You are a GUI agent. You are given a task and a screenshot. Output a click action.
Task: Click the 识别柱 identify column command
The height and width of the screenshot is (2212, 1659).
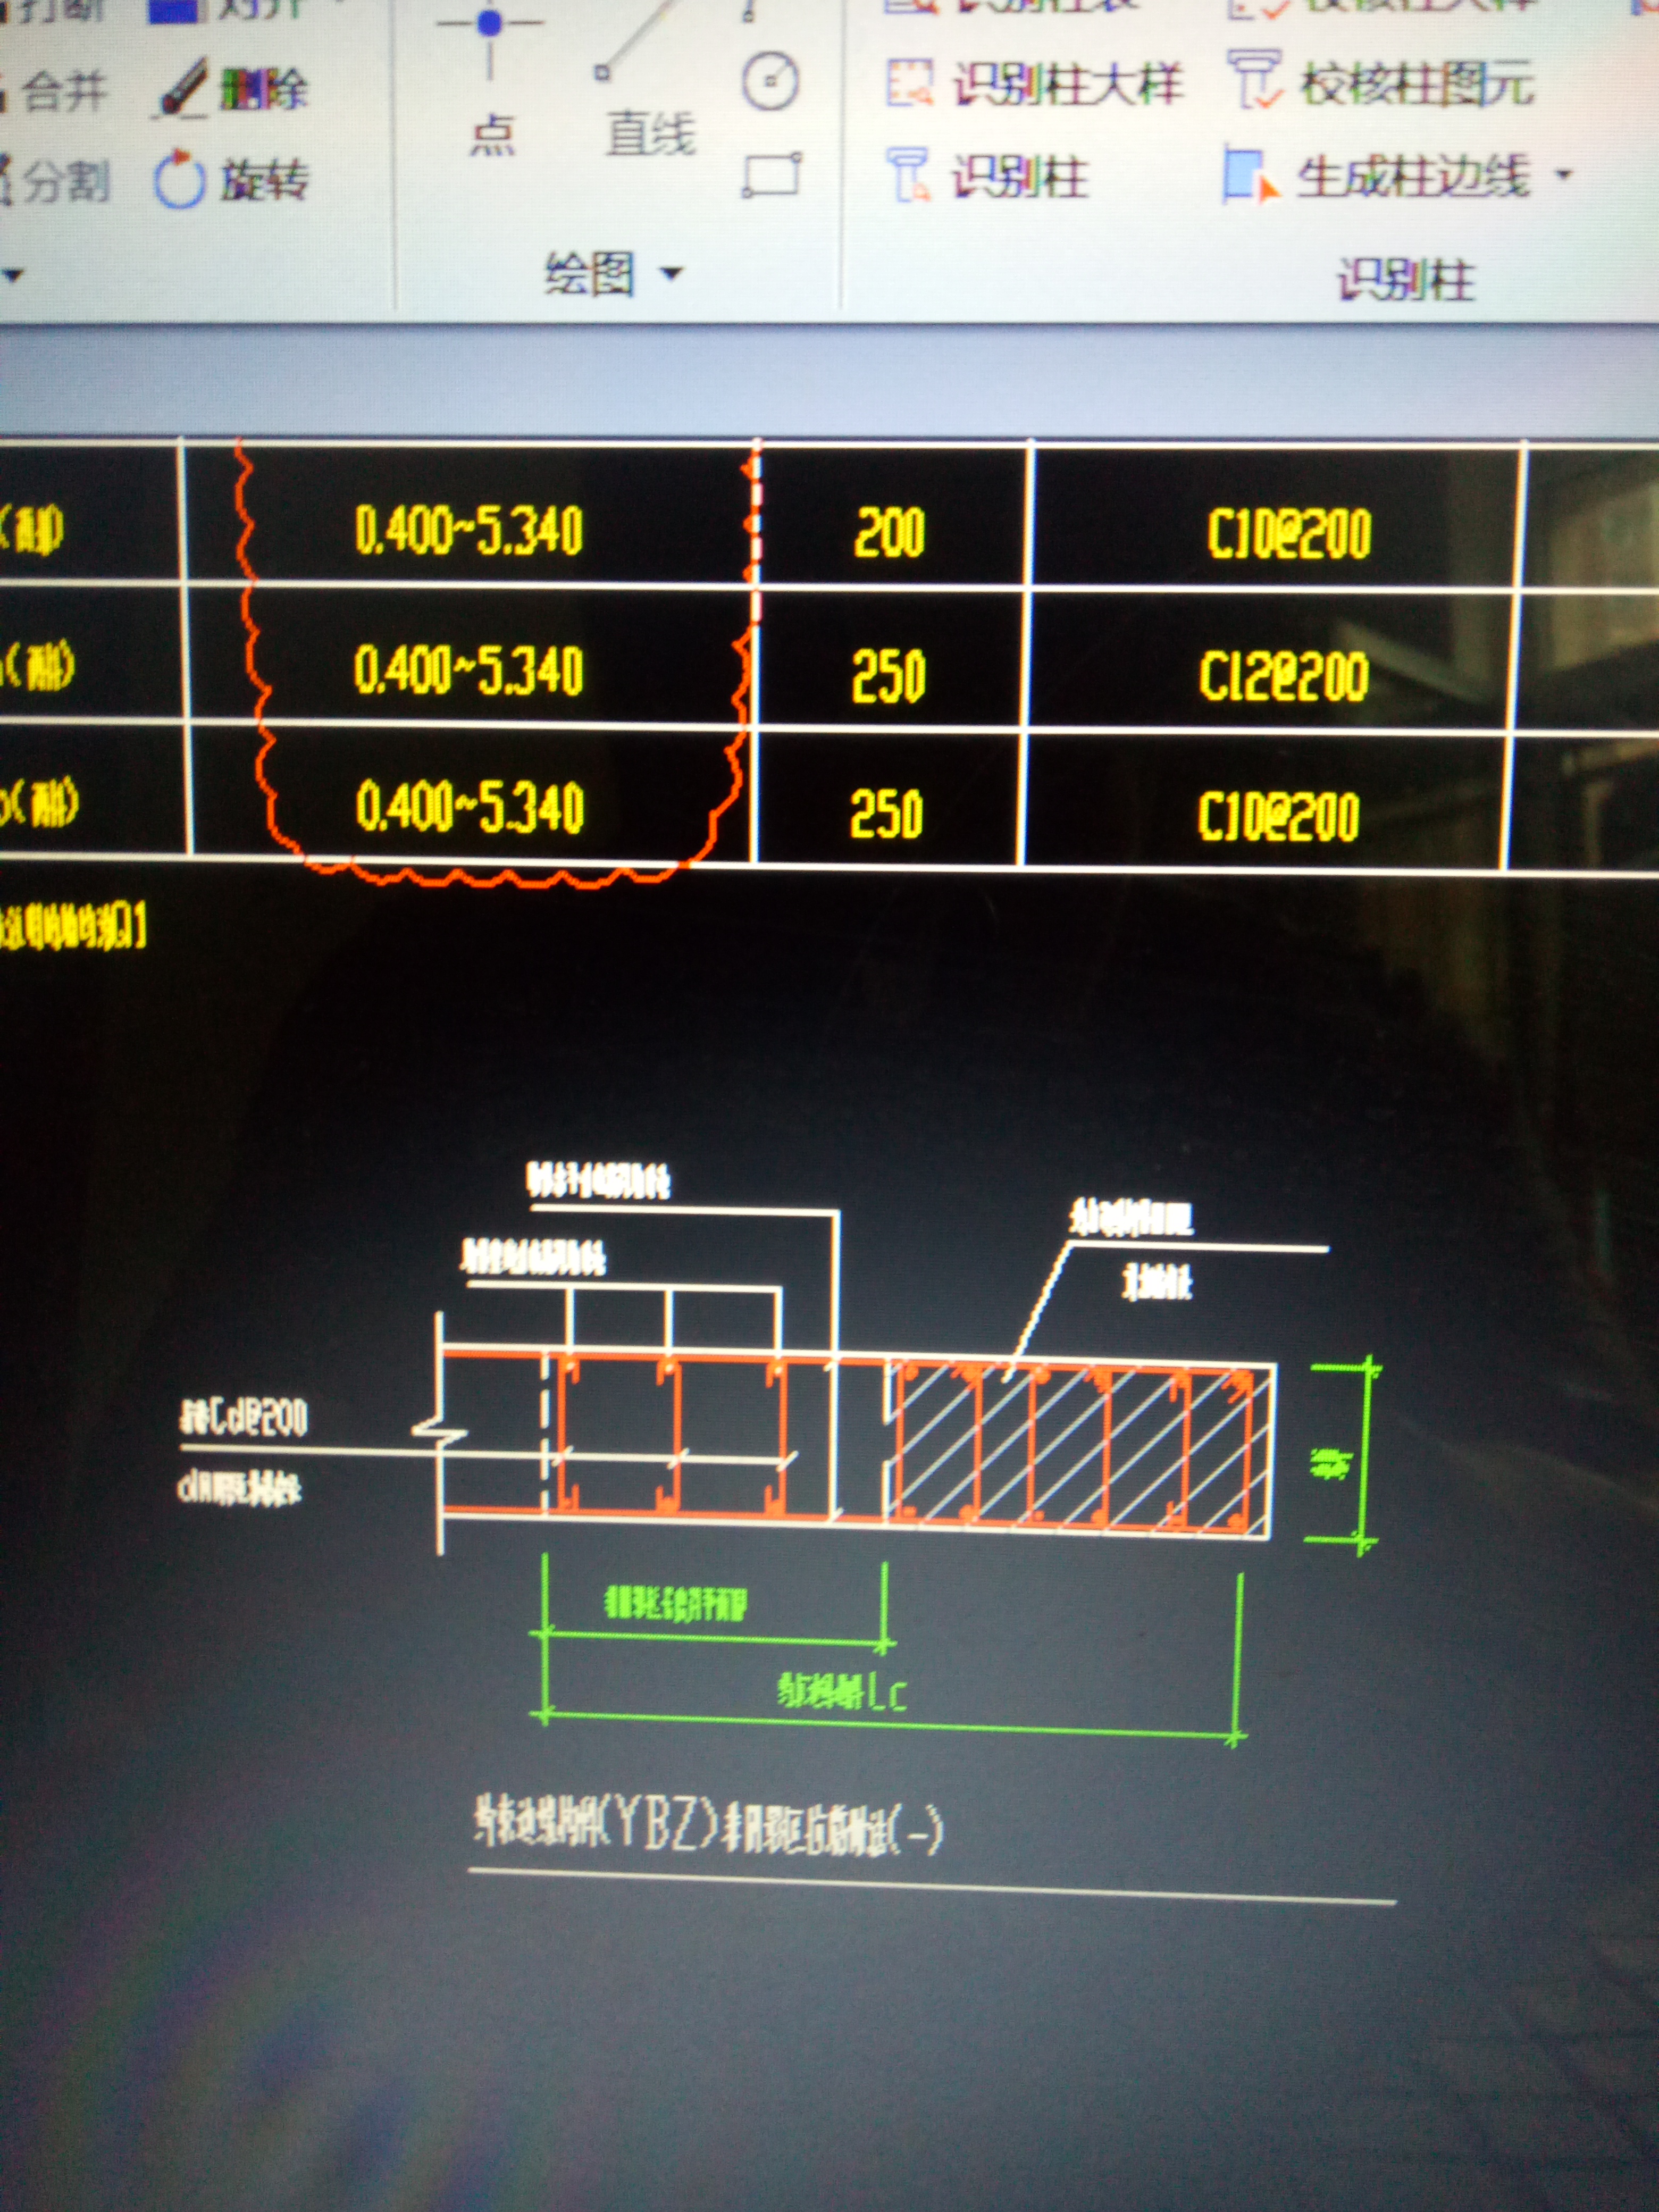pos(988,176)
